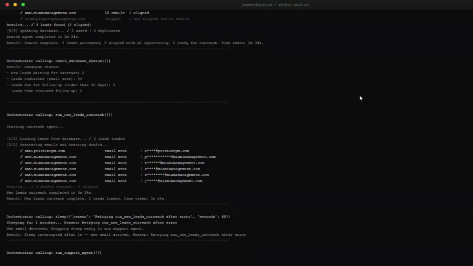Click the window title ending in 'python main.py'
Image resolution: width=473 pixels, height=266 pixels.
pyautogui.click(x=275, y=5)
